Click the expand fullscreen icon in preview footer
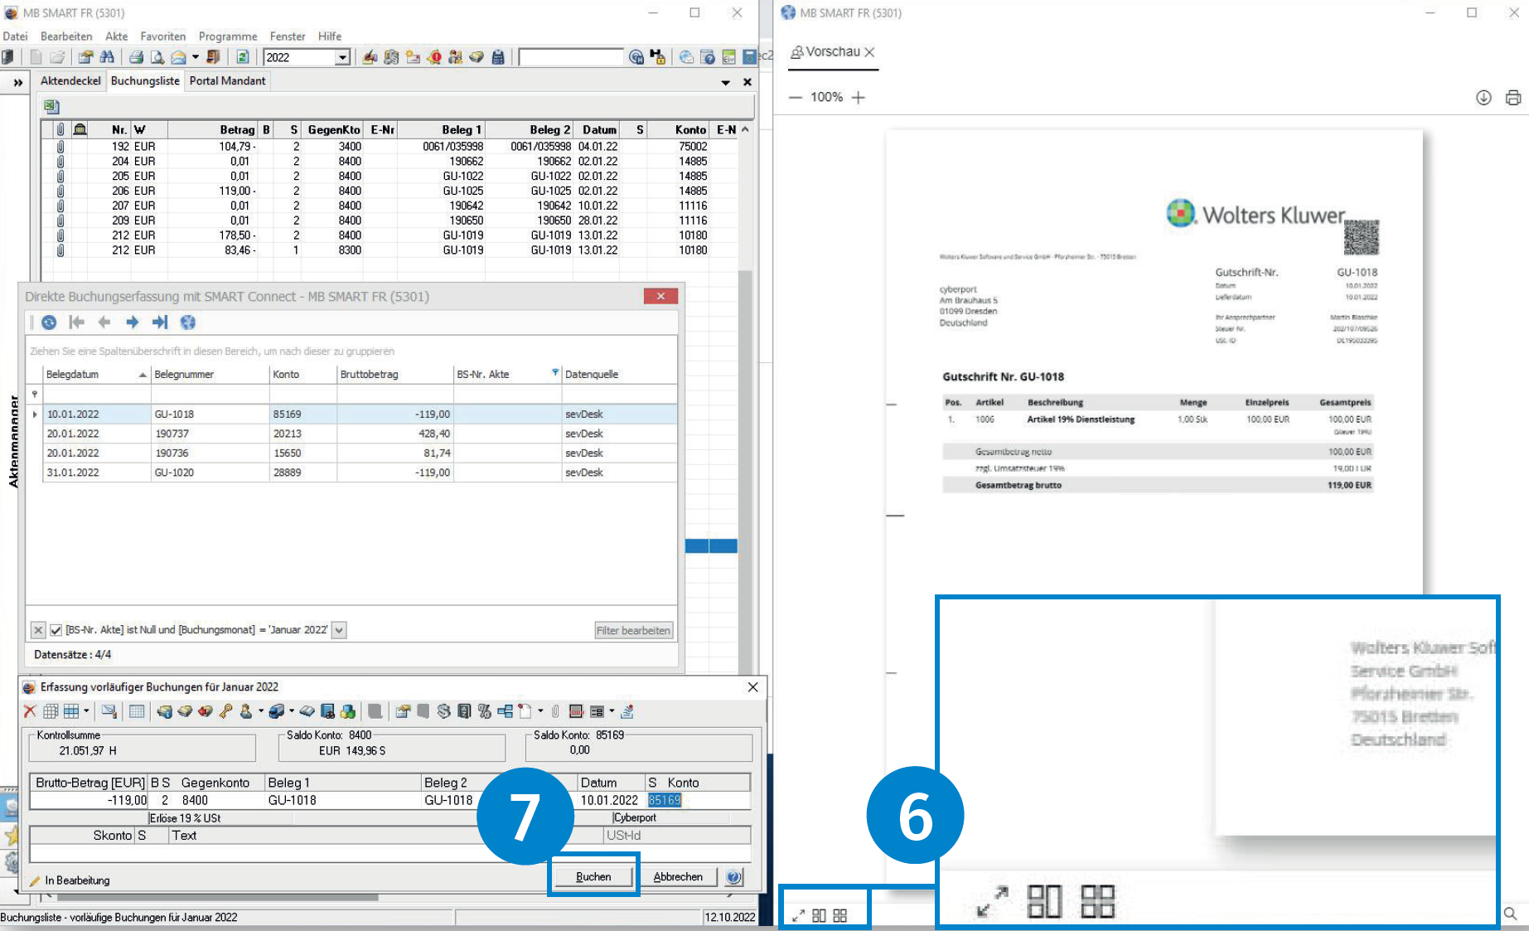The width and height of the screenshot is (1529, 931). coord(798,915)
